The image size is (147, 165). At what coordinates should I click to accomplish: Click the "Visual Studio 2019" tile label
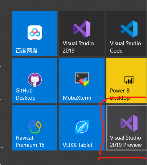78,47
